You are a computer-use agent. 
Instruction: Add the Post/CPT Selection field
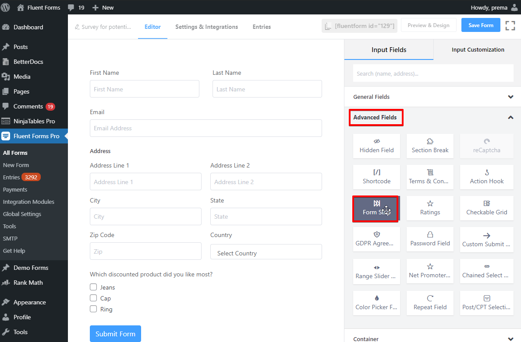[x=486, y=303]
